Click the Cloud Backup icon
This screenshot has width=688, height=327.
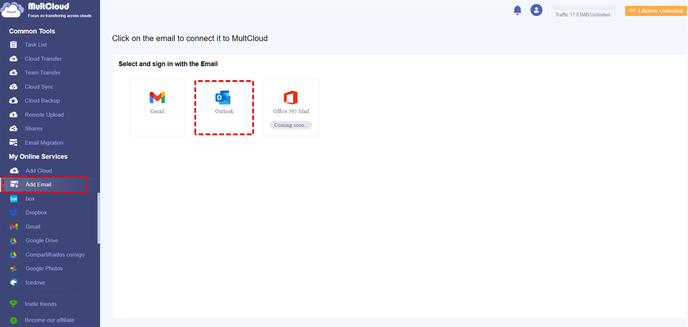tap(13, 101)
